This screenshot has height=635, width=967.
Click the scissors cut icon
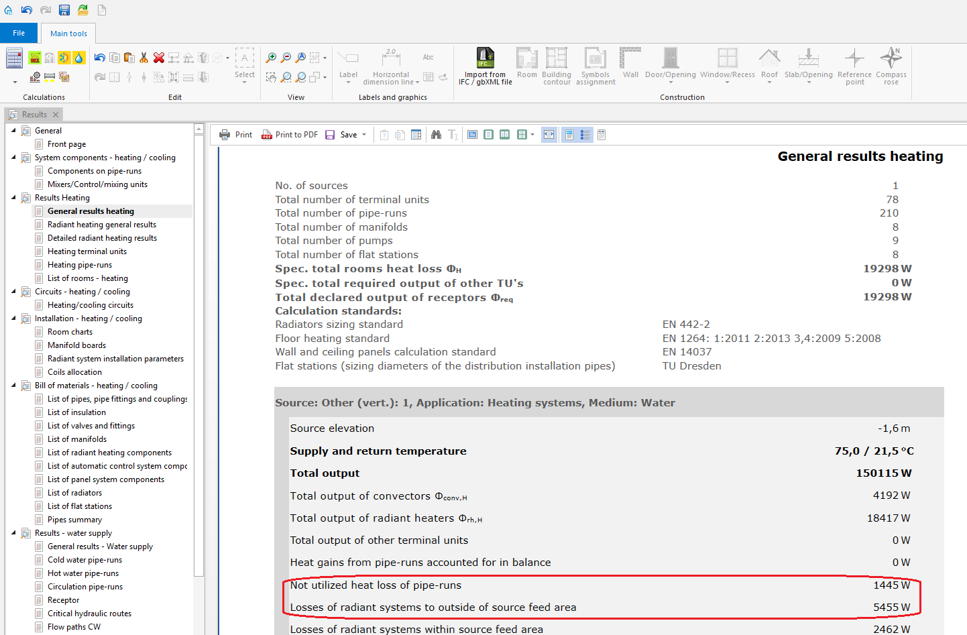(144, 58)
